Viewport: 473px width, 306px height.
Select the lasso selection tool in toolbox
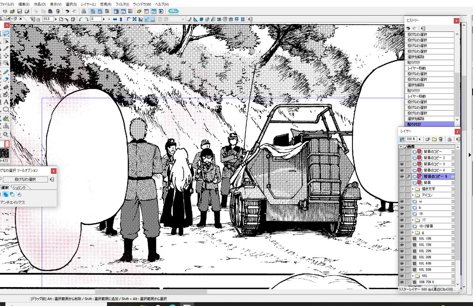tap(6, 34)
